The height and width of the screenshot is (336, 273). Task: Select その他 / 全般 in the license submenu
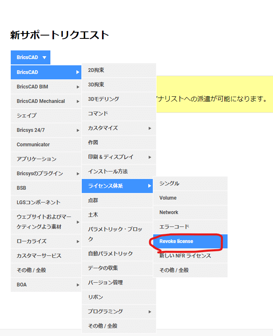pyautogui.click(x=190, y=270)
